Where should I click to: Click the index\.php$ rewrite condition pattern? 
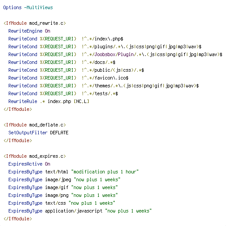tap(103, 39)
